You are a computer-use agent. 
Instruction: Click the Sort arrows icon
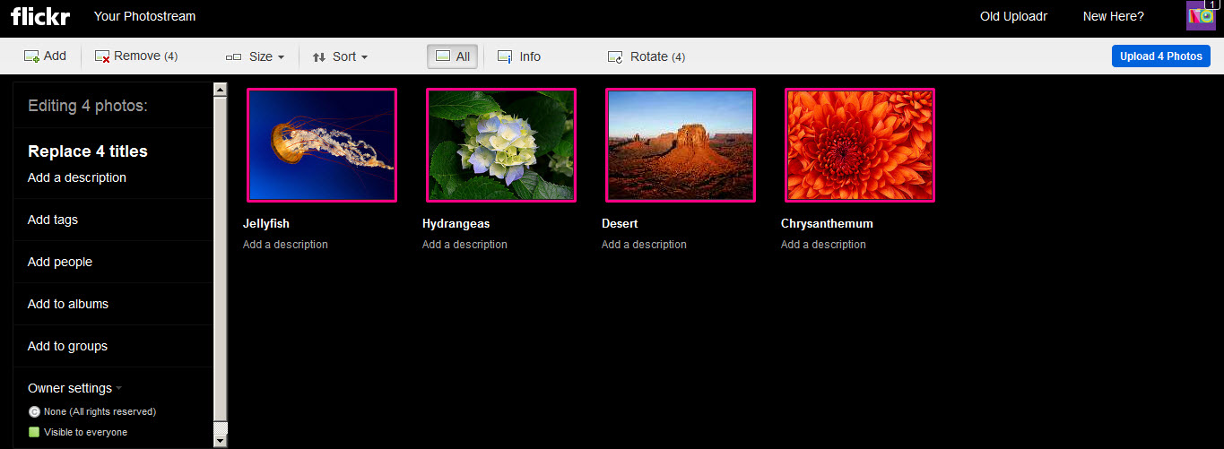click(319, 56)
